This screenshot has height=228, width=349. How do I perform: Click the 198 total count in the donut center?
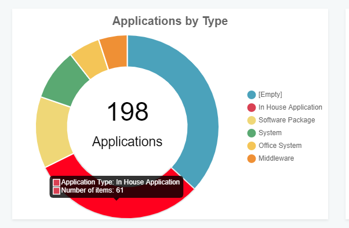(x=128, y=111)
